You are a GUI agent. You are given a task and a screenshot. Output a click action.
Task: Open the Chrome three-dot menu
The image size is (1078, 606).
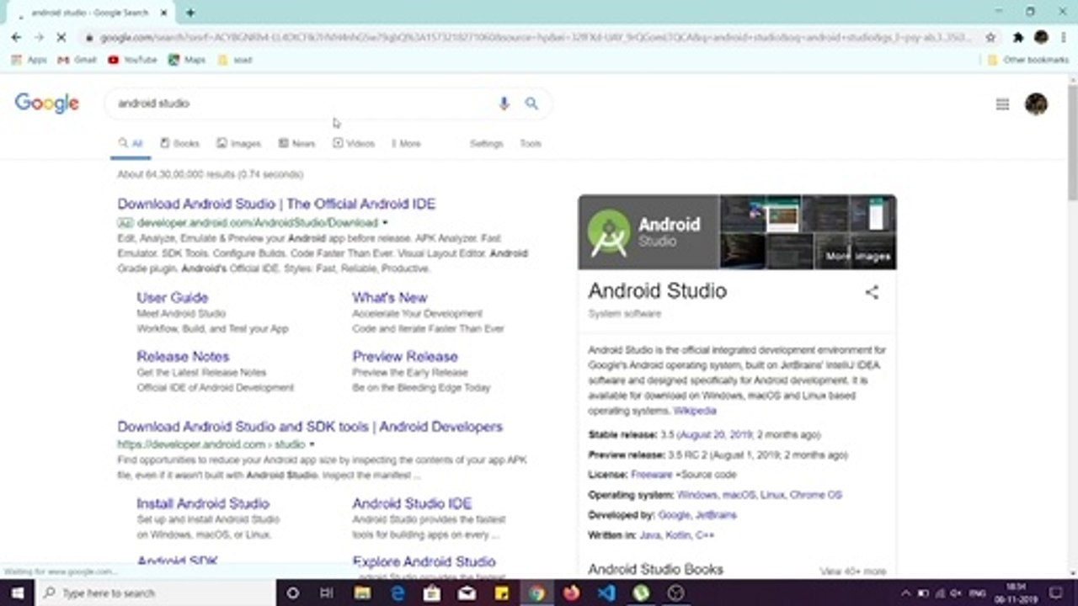click(x=1065, y=37)
